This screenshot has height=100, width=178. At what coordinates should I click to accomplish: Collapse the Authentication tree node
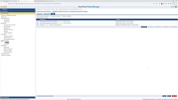pyautogui.click(x=1, y=19)
